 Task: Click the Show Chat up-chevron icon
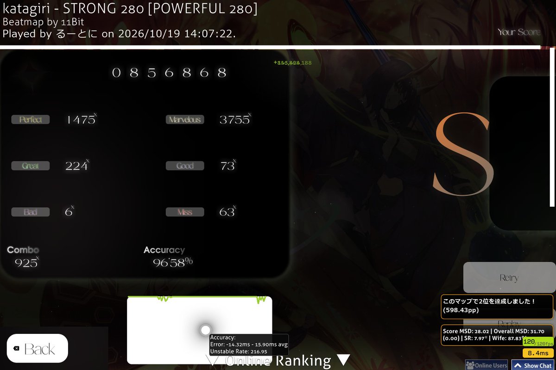(x=517, y=365)
